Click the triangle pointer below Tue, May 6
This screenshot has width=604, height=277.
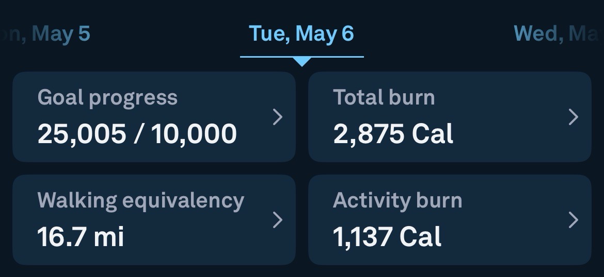[302, 62]
